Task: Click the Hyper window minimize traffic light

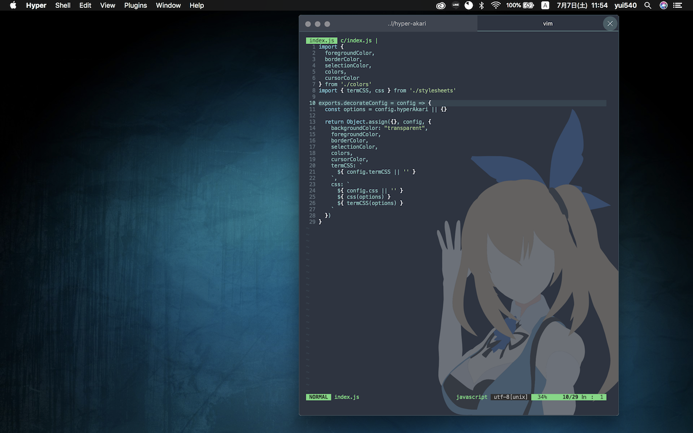Action: tap(317, 24)
